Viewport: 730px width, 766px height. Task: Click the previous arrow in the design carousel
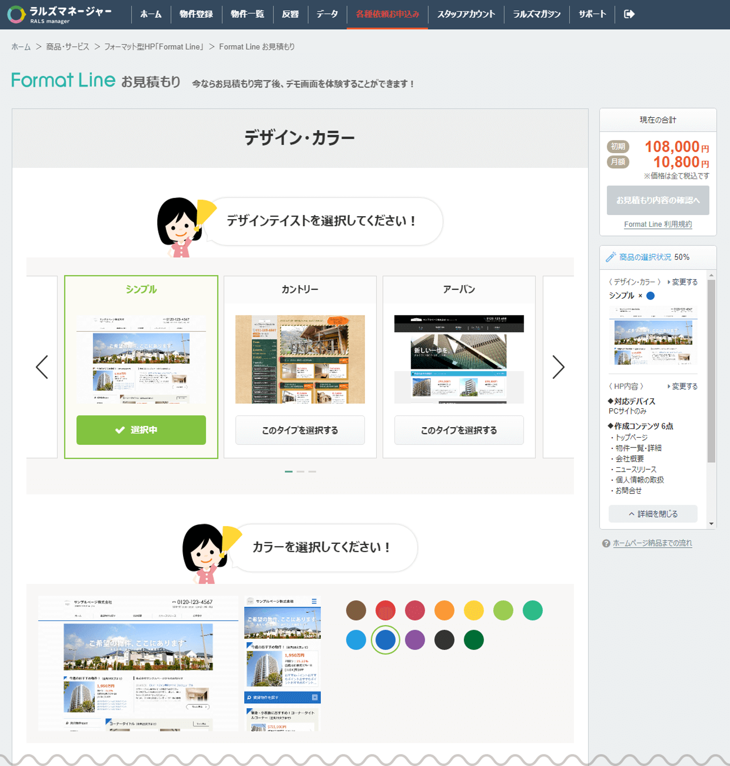pyautogui.click(x=42, y=367)
